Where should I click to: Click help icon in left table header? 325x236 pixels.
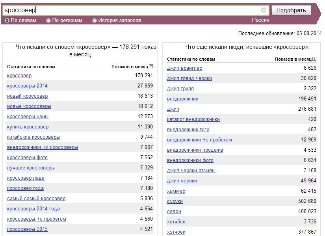pos(151,67)
